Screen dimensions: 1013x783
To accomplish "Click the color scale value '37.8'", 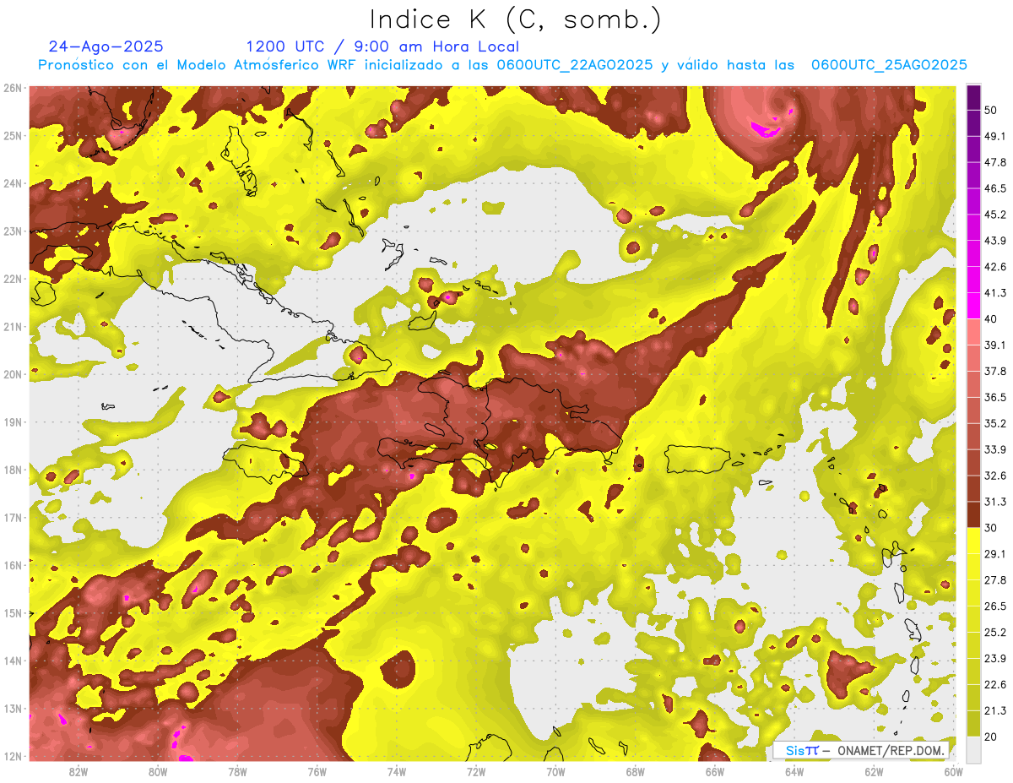I will point(994,371).
